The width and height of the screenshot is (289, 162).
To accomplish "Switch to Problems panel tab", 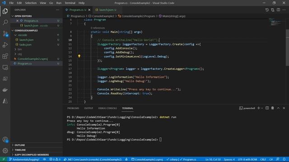I will [73, 108].
